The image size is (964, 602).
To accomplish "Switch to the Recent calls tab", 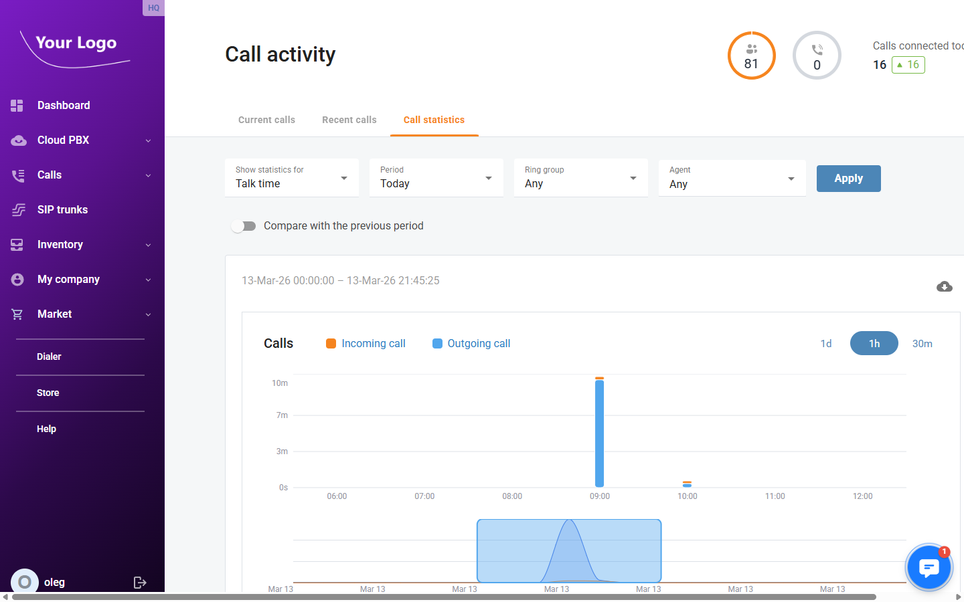I will pyautogui.click(x=349, y=120).
